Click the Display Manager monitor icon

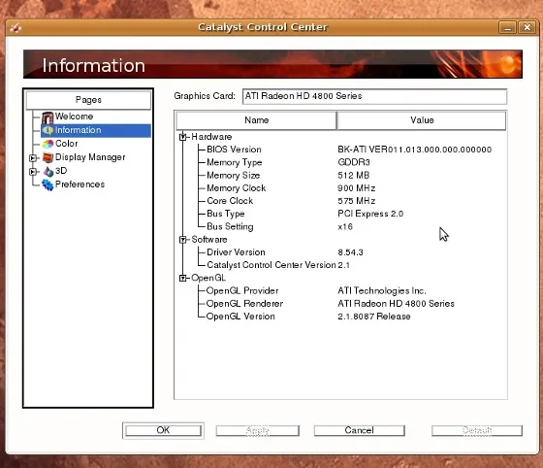click(x=48, y=157)
